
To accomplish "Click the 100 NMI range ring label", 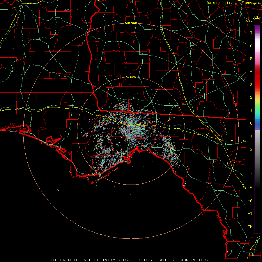I will pos(131,23).
